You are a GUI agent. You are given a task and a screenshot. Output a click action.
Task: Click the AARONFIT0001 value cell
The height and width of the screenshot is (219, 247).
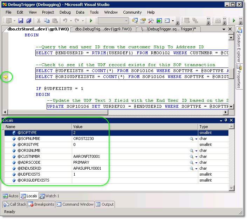pos(135,156)
